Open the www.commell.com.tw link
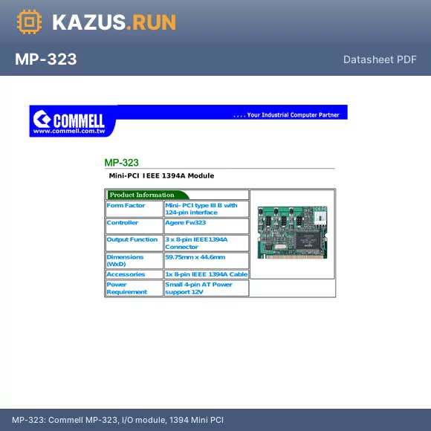Screen dimensions: 431x431 point(69,131)
